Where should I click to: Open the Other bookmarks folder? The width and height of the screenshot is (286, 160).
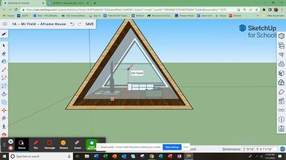point(273,16)
